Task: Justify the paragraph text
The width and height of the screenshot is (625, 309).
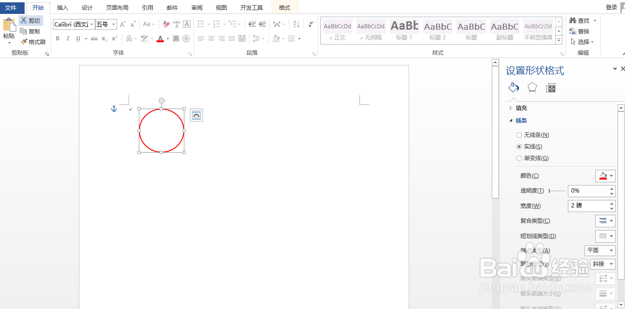Action: pos(232,39)
